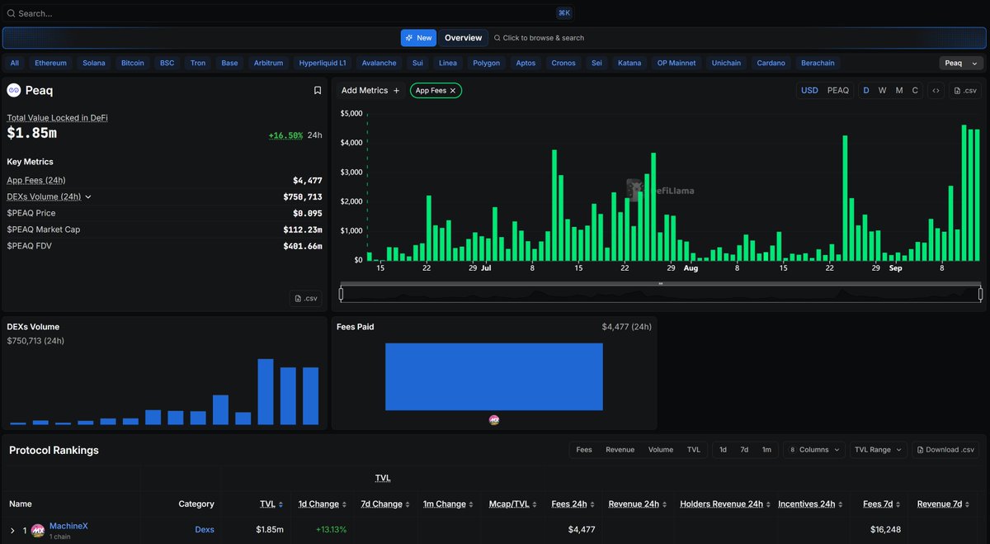Filter by the Solana chain tab

(x=94, y=63)
